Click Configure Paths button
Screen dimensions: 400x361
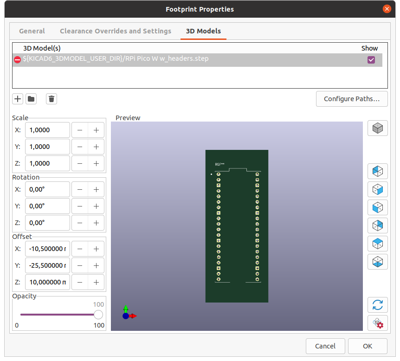click(352, 99)
